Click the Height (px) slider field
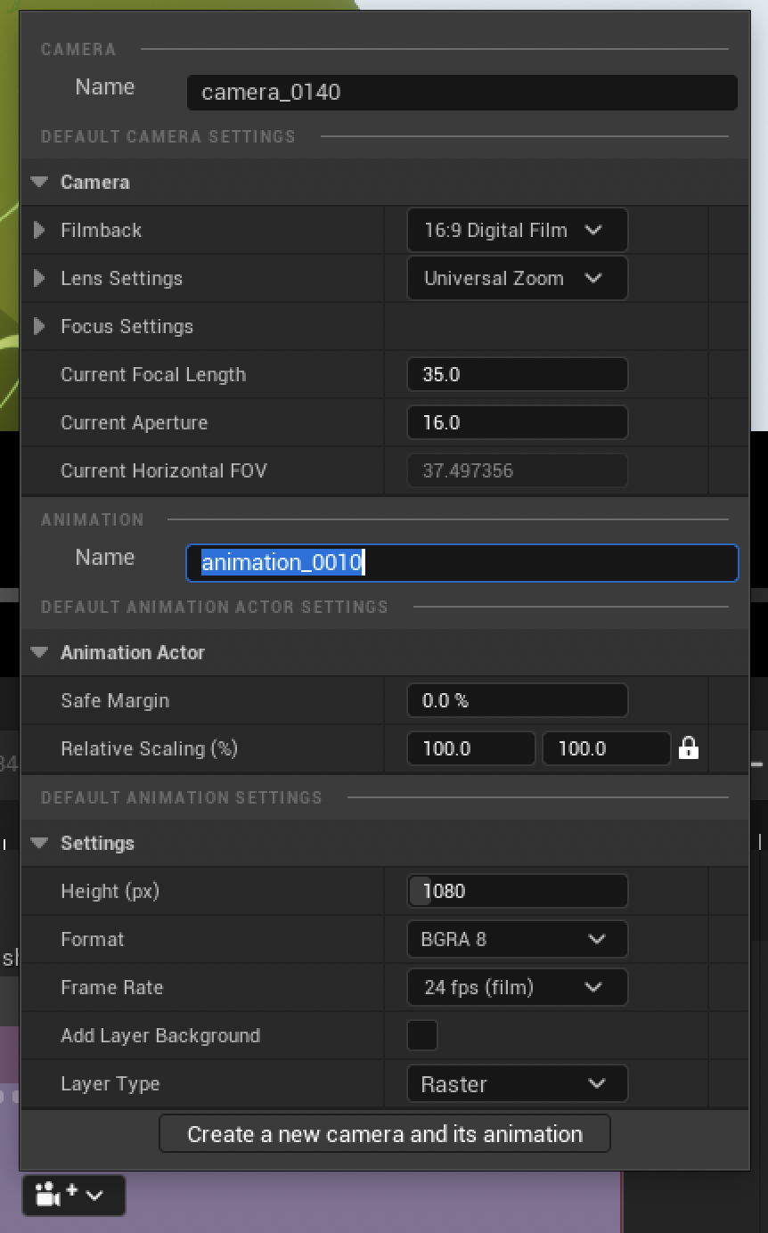768x1233 pixels. click(x=517, y=891)
